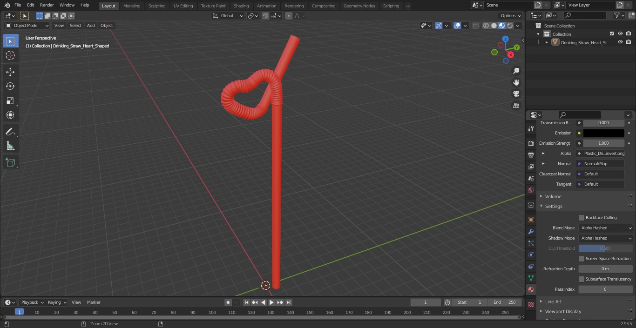Enable Backface Culling checkbox

[x=582, y=218]
